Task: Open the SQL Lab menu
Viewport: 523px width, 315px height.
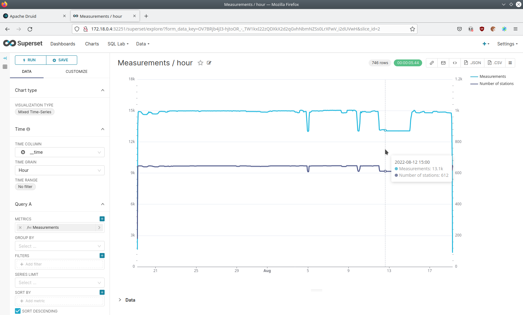Action: point(118,44)
